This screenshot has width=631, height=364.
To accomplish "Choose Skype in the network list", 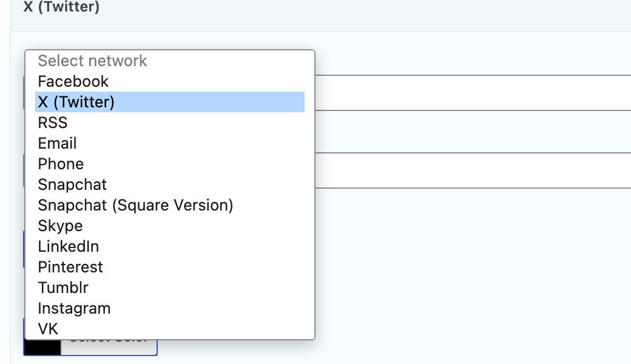I will tap(169, 226).
